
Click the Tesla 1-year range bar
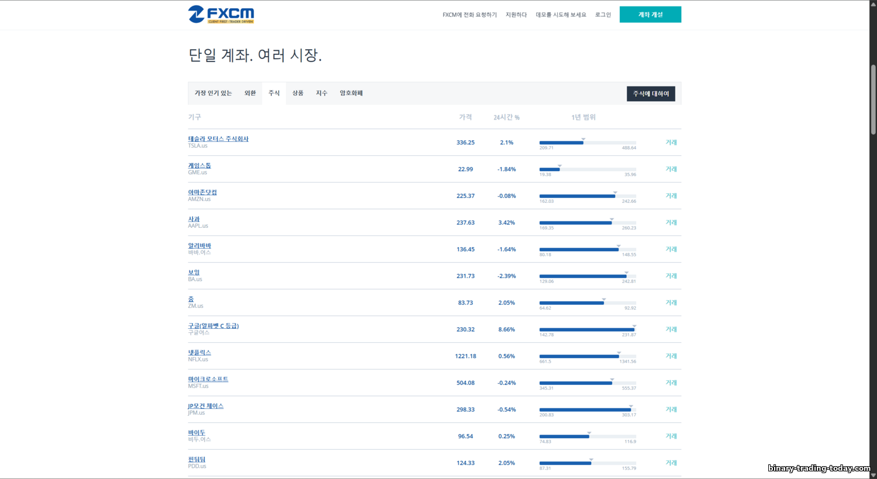[x=587, y=143]
